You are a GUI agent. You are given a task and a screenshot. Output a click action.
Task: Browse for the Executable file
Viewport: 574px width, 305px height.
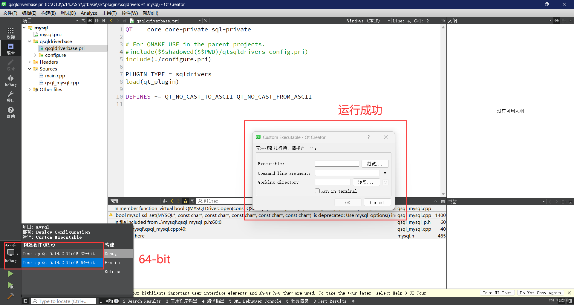[x=375, y=164]
